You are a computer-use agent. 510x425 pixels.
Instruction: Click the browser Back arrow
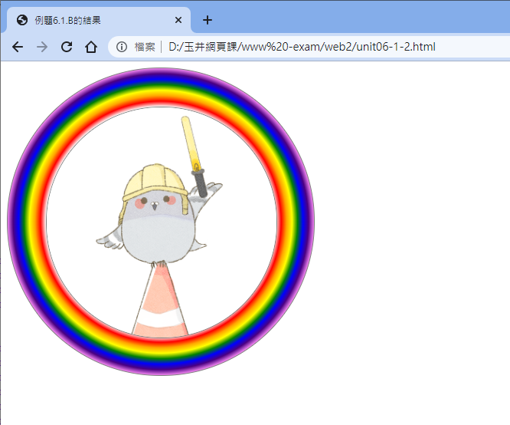click(x=18, y=47)
